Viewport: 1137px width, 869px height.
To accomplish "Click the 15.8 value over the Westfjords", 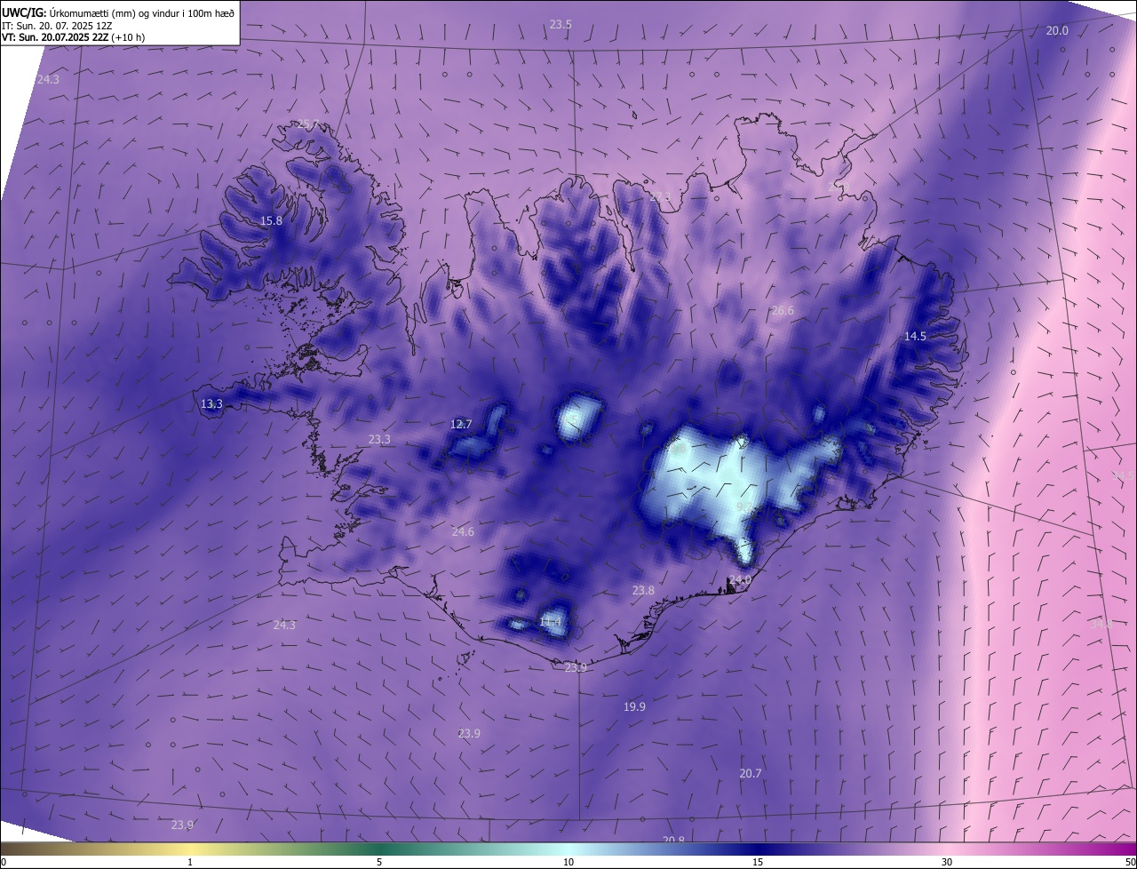I will click(x=271, y=220).
